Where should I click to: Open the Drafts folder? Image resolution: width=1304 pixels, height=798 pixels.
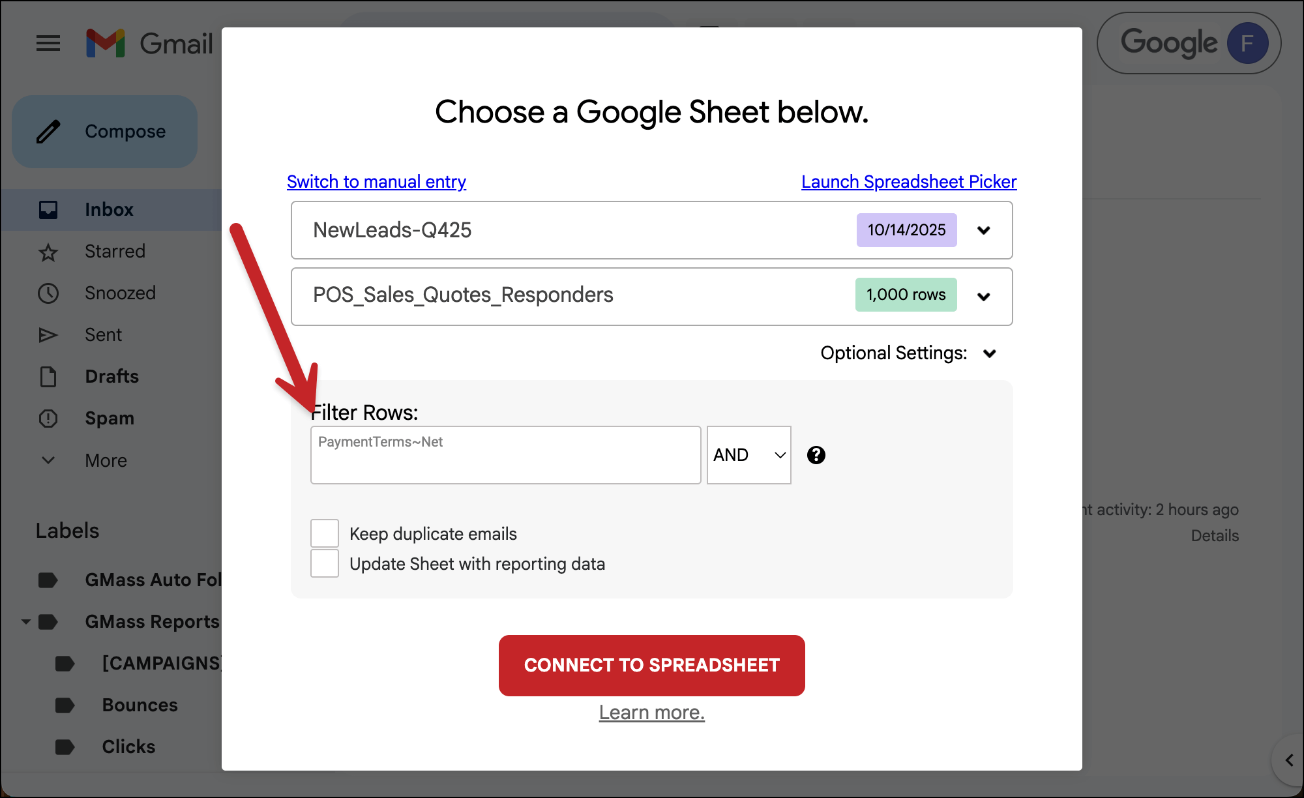tap(111, 377)
